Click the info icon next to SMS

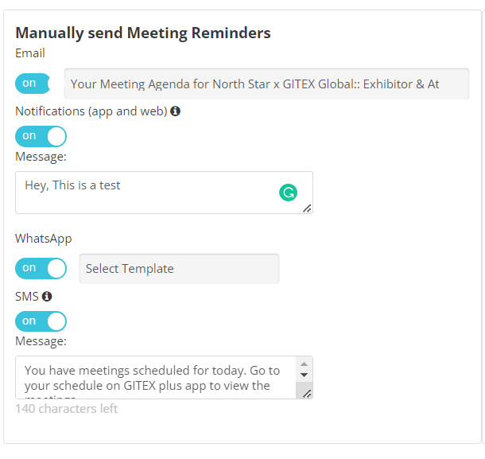pyautogui.click(x=47, y=296)
